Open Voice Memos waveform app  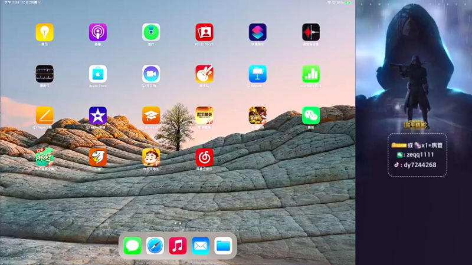coord(311,32)
